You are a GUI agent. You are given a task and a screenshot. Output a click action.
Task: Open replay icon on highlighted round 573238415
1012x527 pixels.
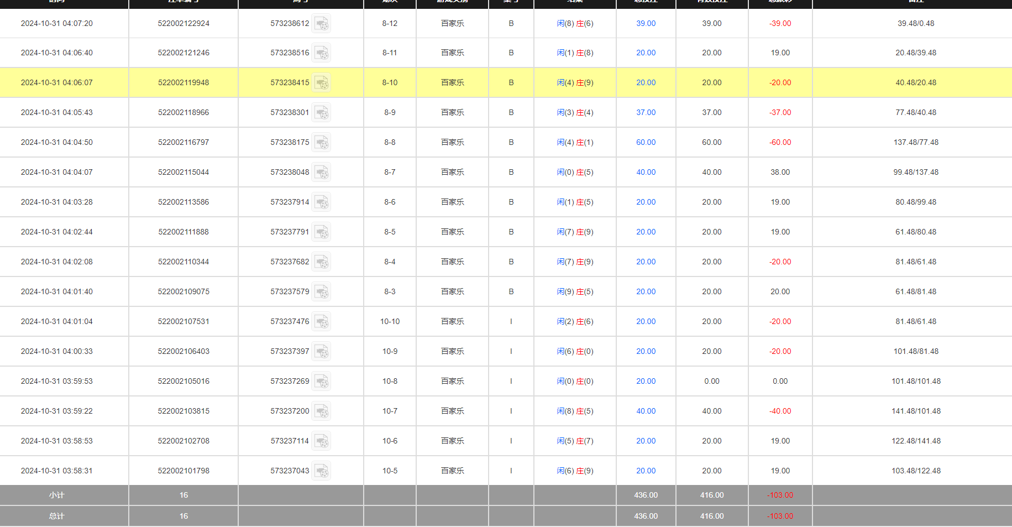pos(322,82)
